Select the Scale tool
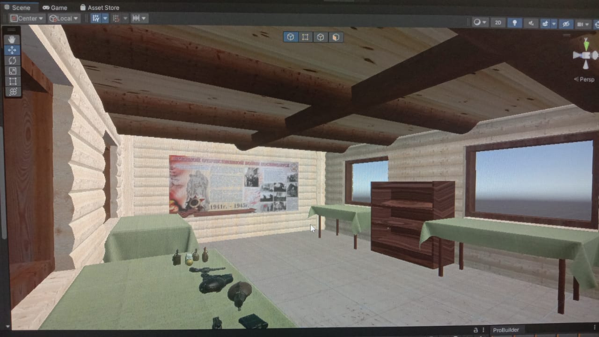599x337 pixels. pos(13,71)
